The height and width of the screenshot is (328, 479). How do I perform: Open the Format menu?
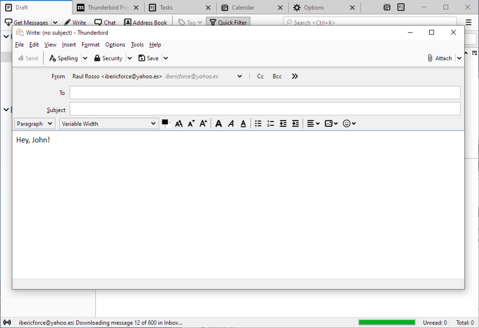coord(91,45)
